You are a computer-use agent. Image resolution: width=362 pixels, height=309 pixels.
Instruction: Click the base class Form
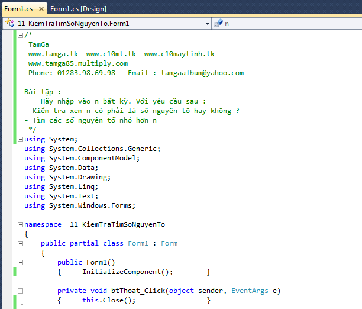tap(169, 244)
